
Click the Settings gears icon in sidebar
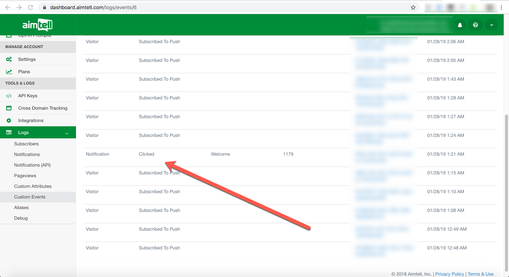point(9,59)
